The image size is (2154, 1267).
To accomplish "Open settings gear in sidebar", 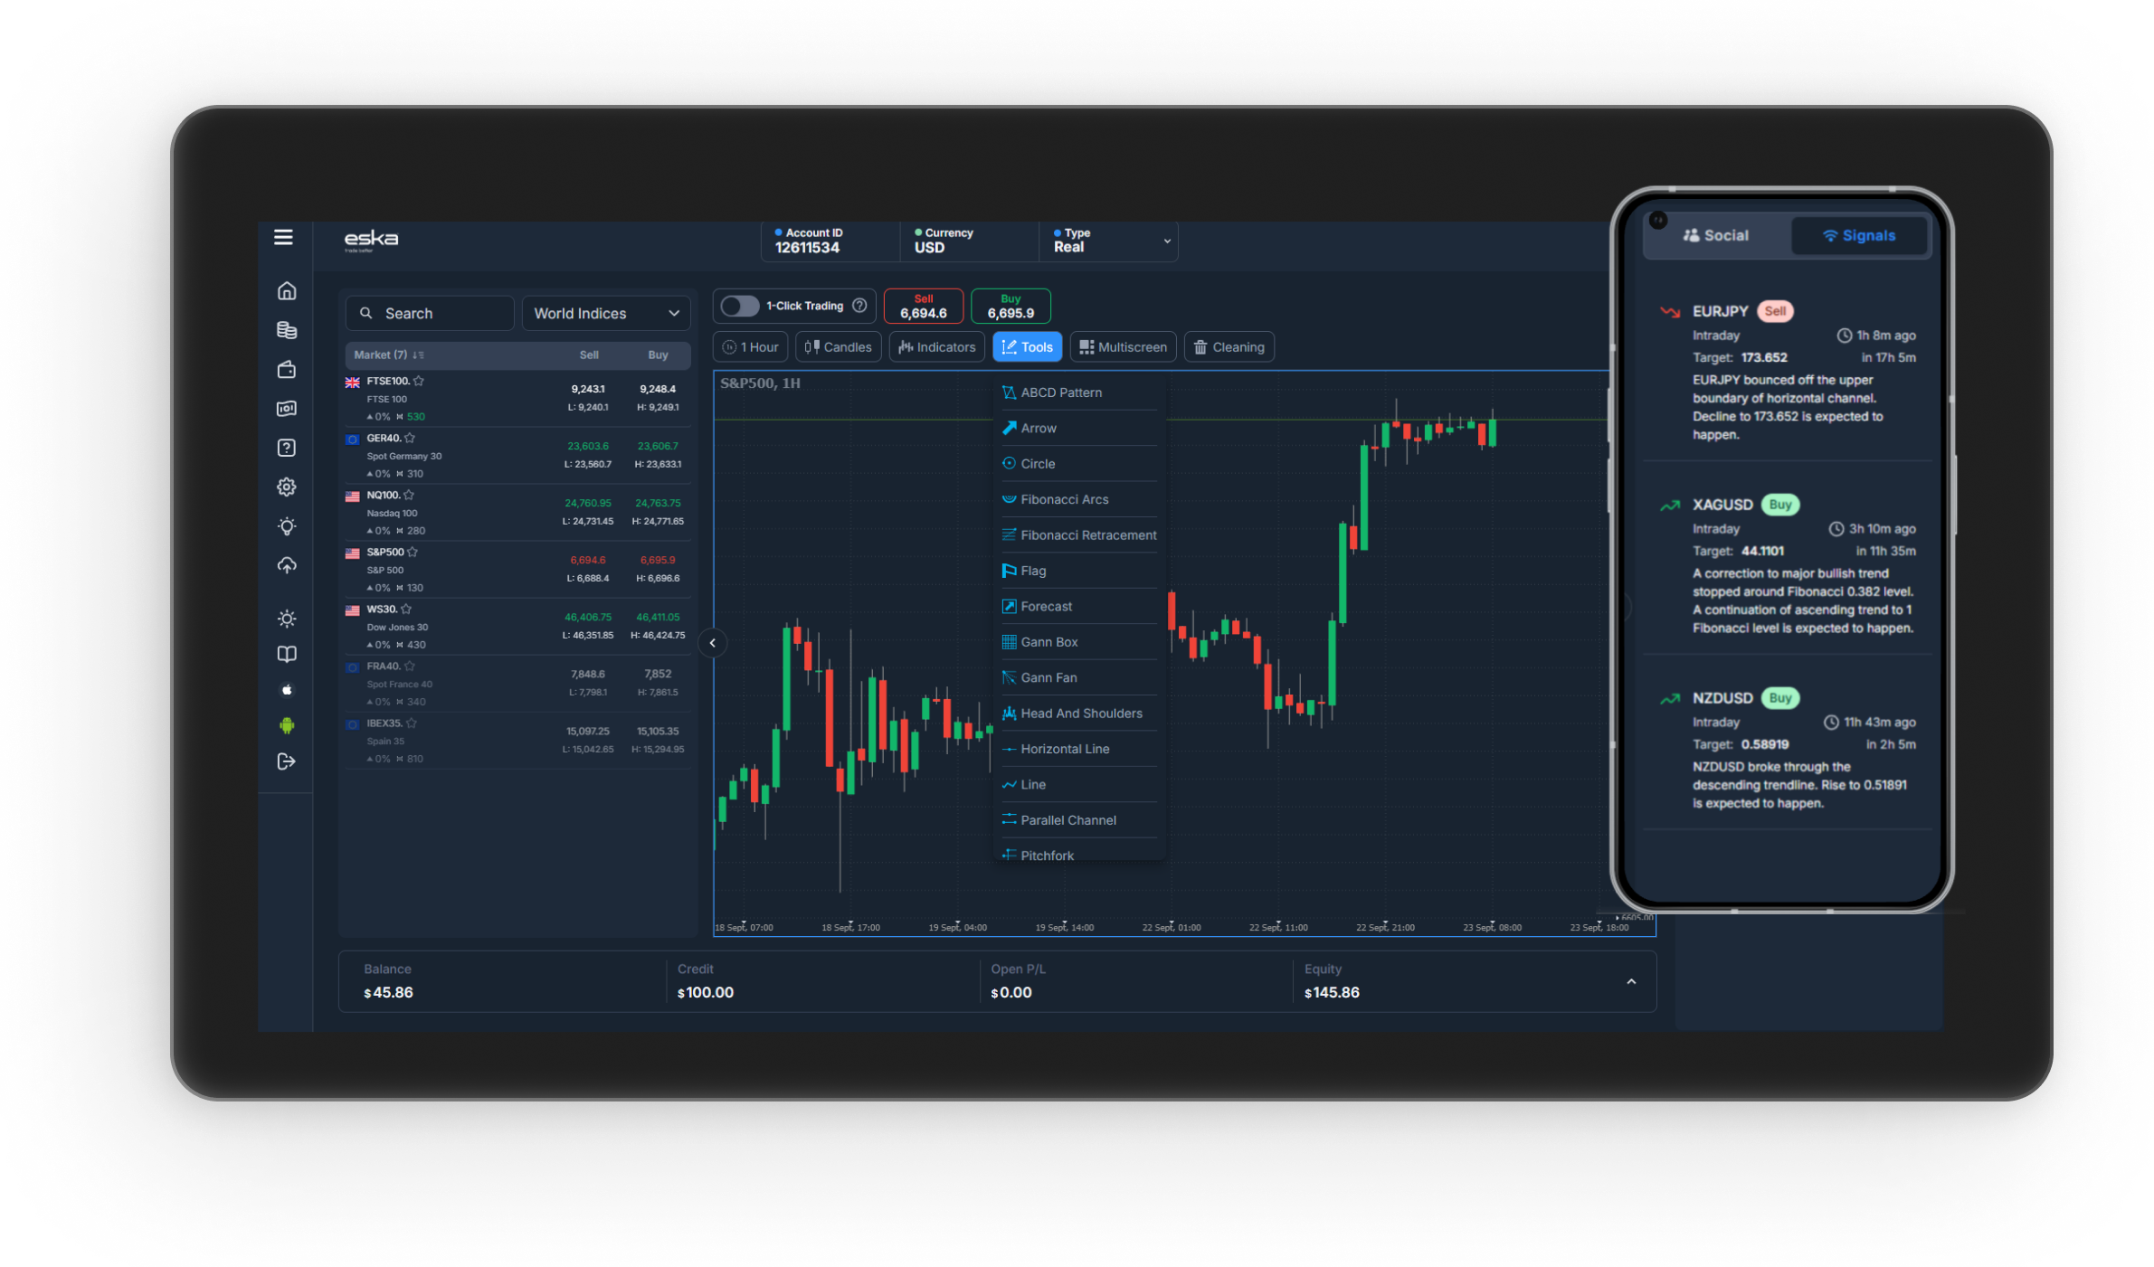I will pyautogui.click(x=287, y=487).
